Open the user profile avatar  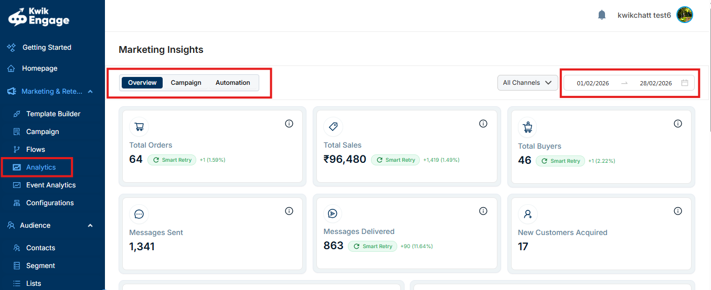pyautogui.click(x=685, y=15)
